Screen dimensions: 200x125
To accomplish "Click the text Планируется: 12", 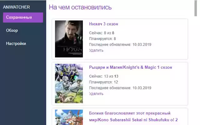I will click(103, 82).
